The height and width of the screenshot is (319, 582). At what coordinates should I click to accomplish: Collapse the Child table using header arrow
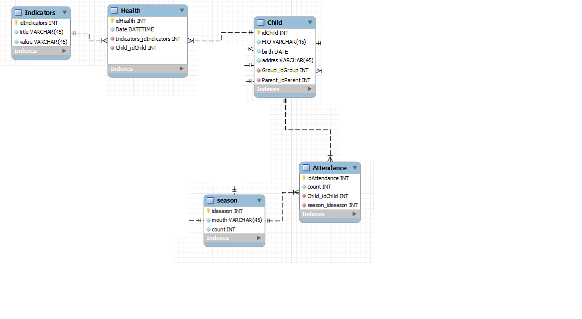pos(310,22)
